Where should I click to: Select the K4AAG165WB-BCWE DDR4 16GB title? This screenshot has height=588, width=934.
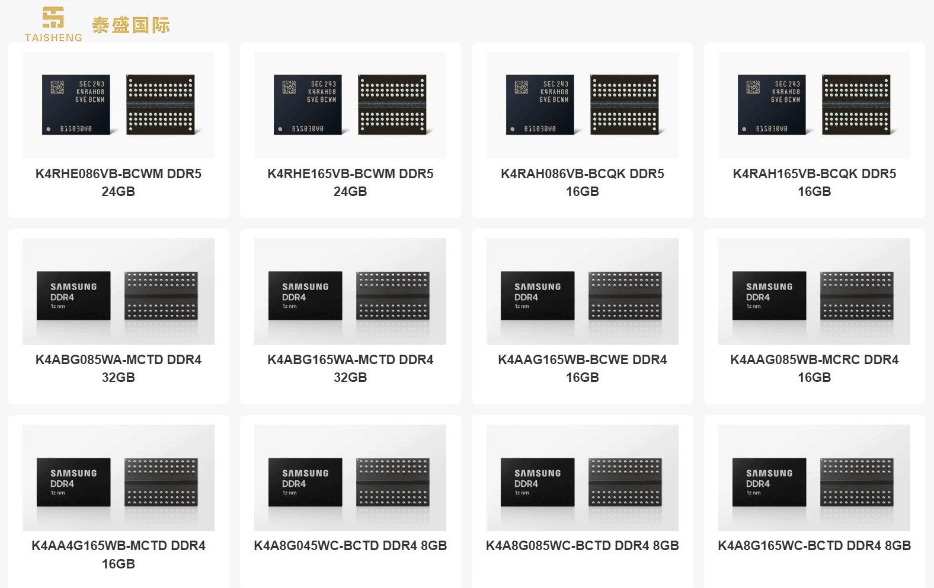(x=583, y=368)
